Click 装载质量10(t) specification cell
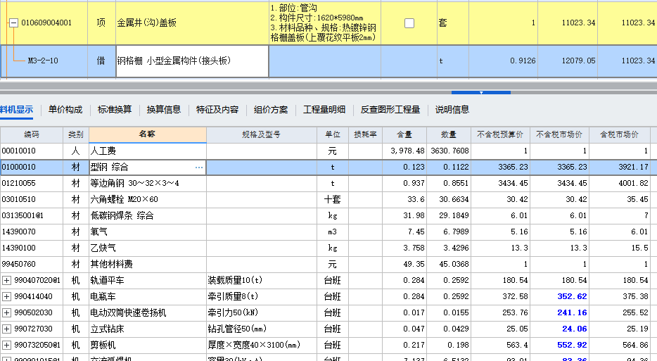This screenshot has width=657, height=361. click(262, 281)
